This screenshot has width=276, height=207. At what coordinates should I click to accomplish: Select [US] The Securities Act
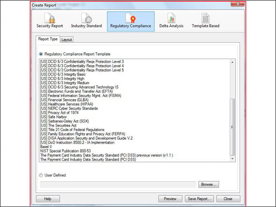click(x=59, y=125)
